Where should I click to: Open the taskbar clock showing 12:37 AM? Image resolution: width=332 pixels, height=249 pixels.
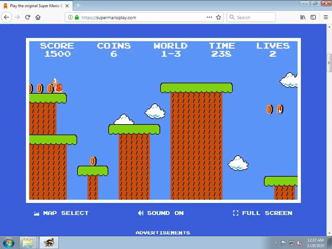point(315,243)
